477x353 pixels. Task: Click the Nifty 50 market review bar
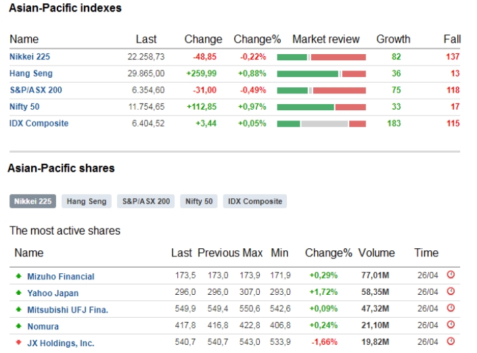(x=321, y=107)
